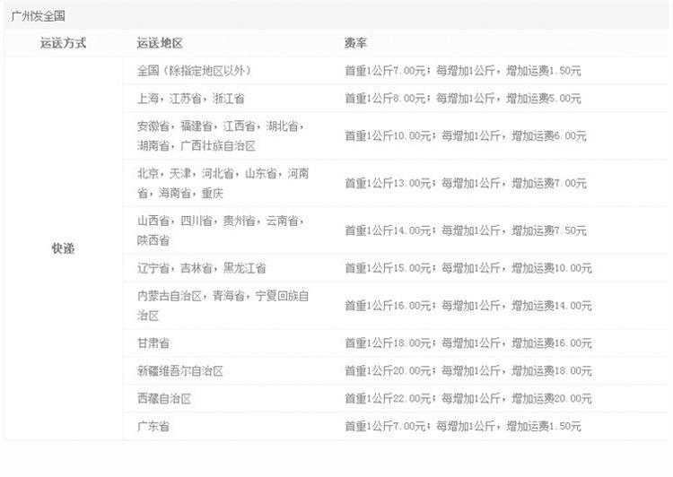
Task: Select the region cell starting with 北京，天津
Action: (223, 183)
